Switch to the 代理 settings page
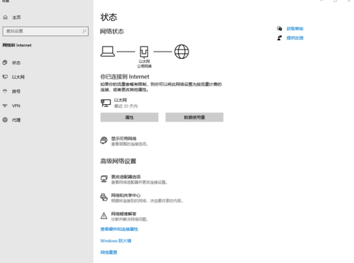Image resolution: width=354 pixels, height=263 pixels. [x=16, y=119]
